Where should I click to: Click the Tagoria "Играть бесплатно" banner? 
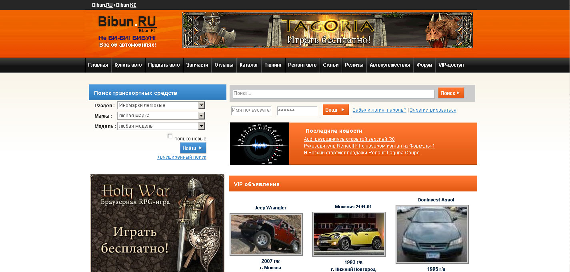click(x=328, y=30)
